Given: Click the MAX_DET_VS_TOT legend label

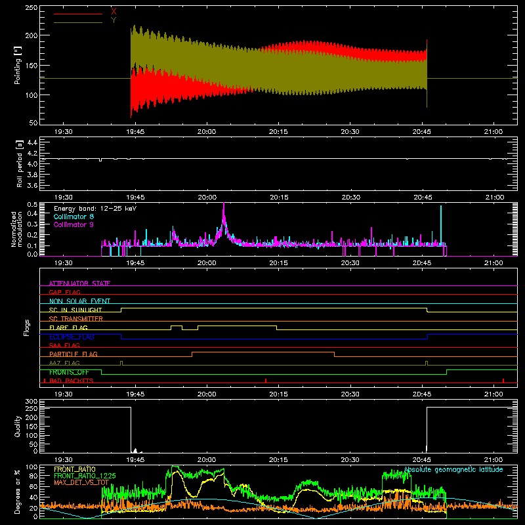Looking at the screenshot, I should (81, 482).
